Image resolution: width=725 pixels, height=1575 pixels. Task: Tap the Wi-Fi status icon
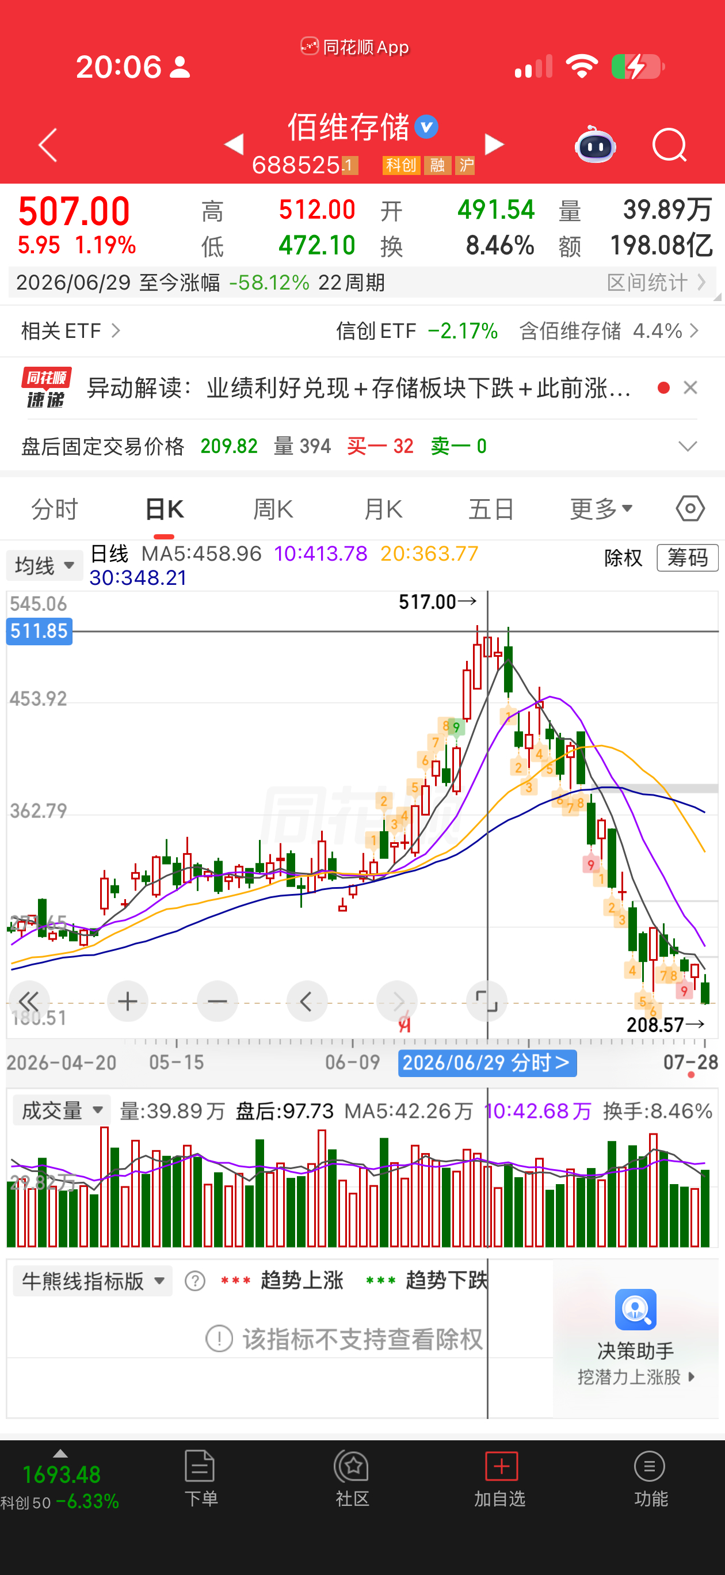pyautogui.click(x=581, y=66)
